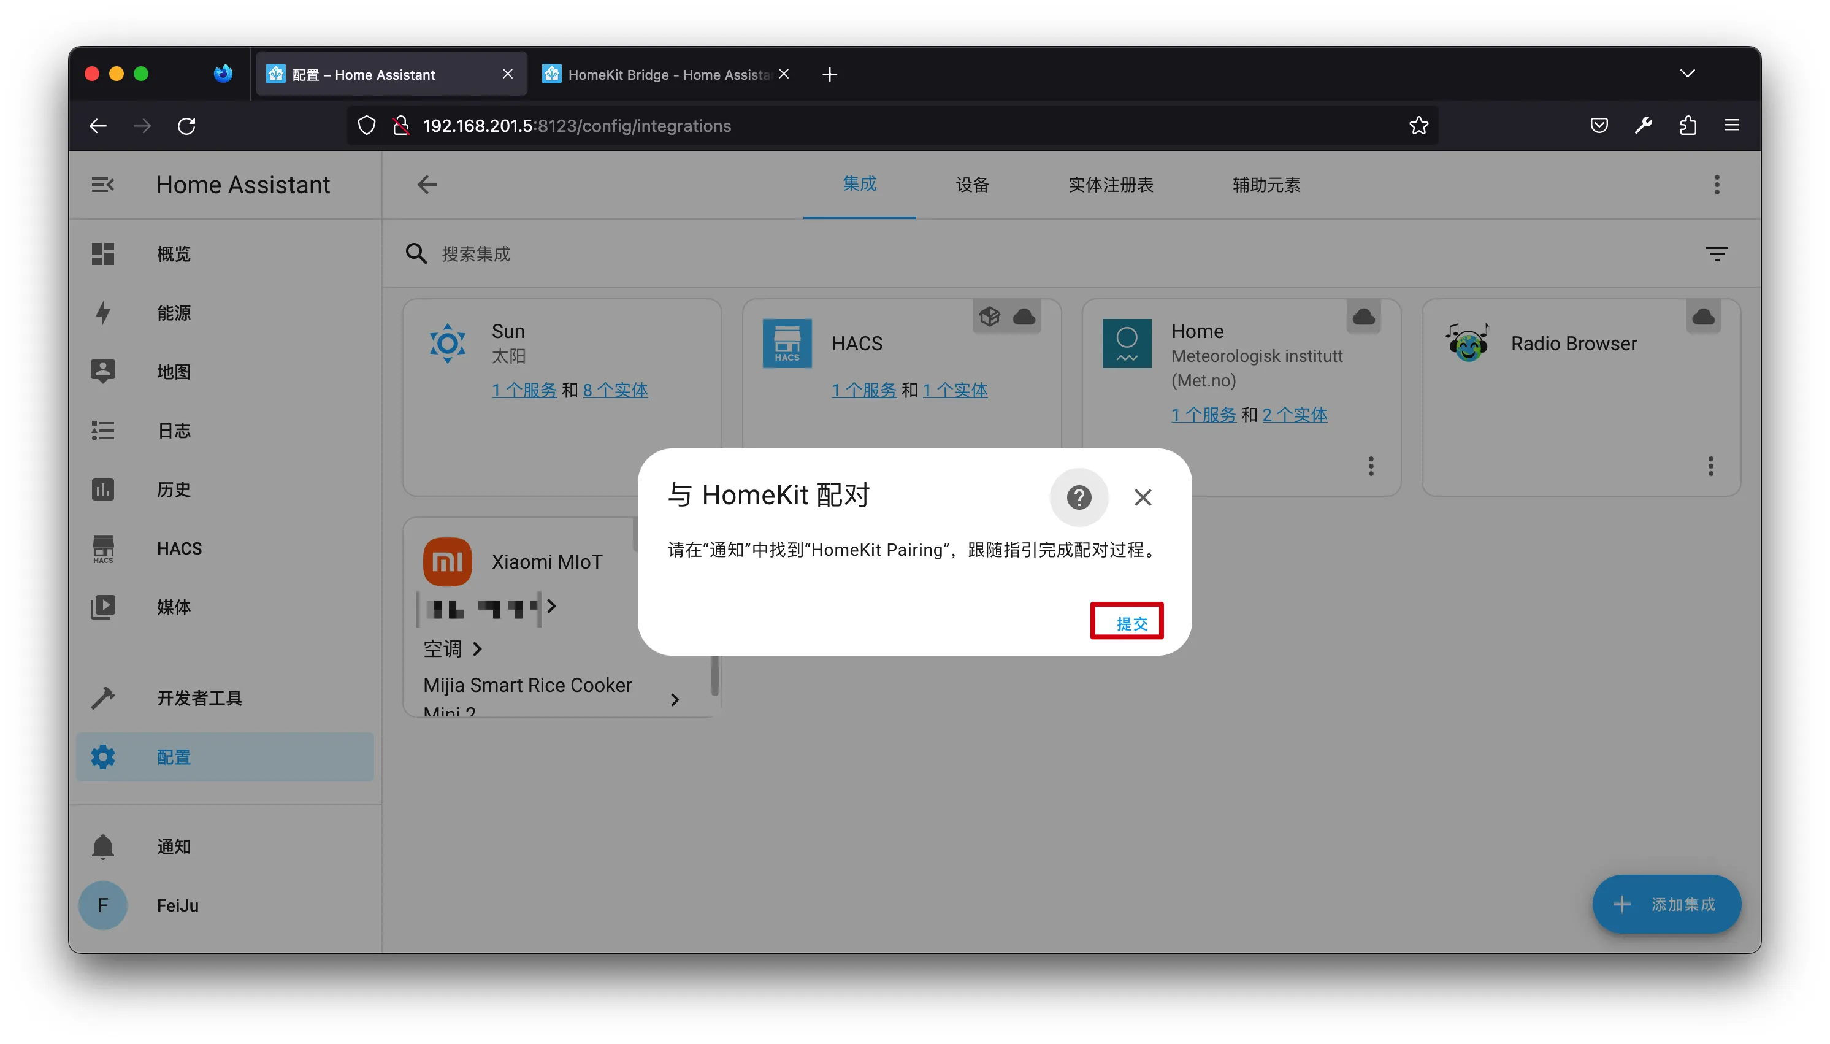1830x1044 pixels.
Task: Open the HACS store icon in the sidebar
Action: tap(102, 548)
